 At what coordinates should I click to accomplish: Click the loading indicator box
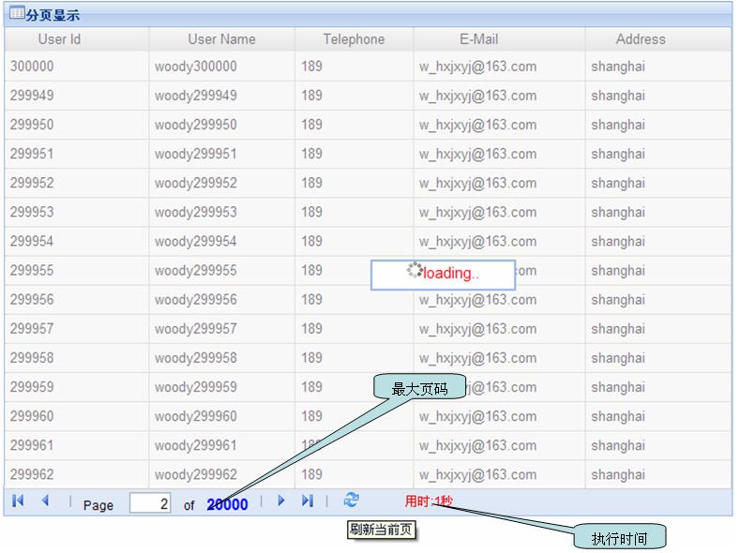pos(443,274)
